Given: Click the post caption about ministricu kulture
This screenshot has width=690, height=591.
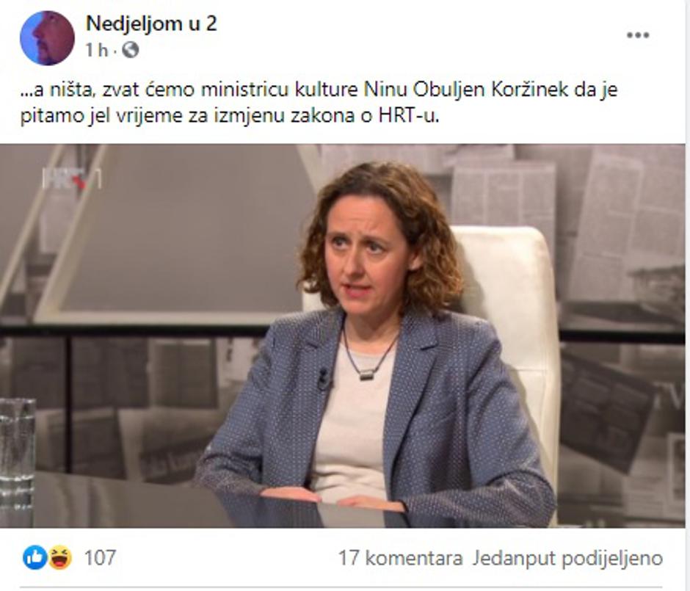Looking at the screenshot, I should [319, 103].
